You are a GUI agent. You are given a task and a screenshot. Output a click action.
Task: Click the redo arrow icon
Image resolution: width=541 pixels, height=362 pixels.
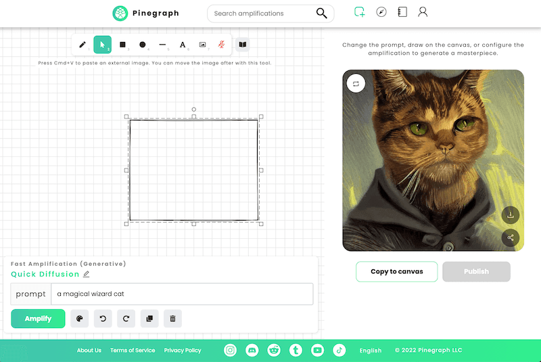(x=126, y=319)
